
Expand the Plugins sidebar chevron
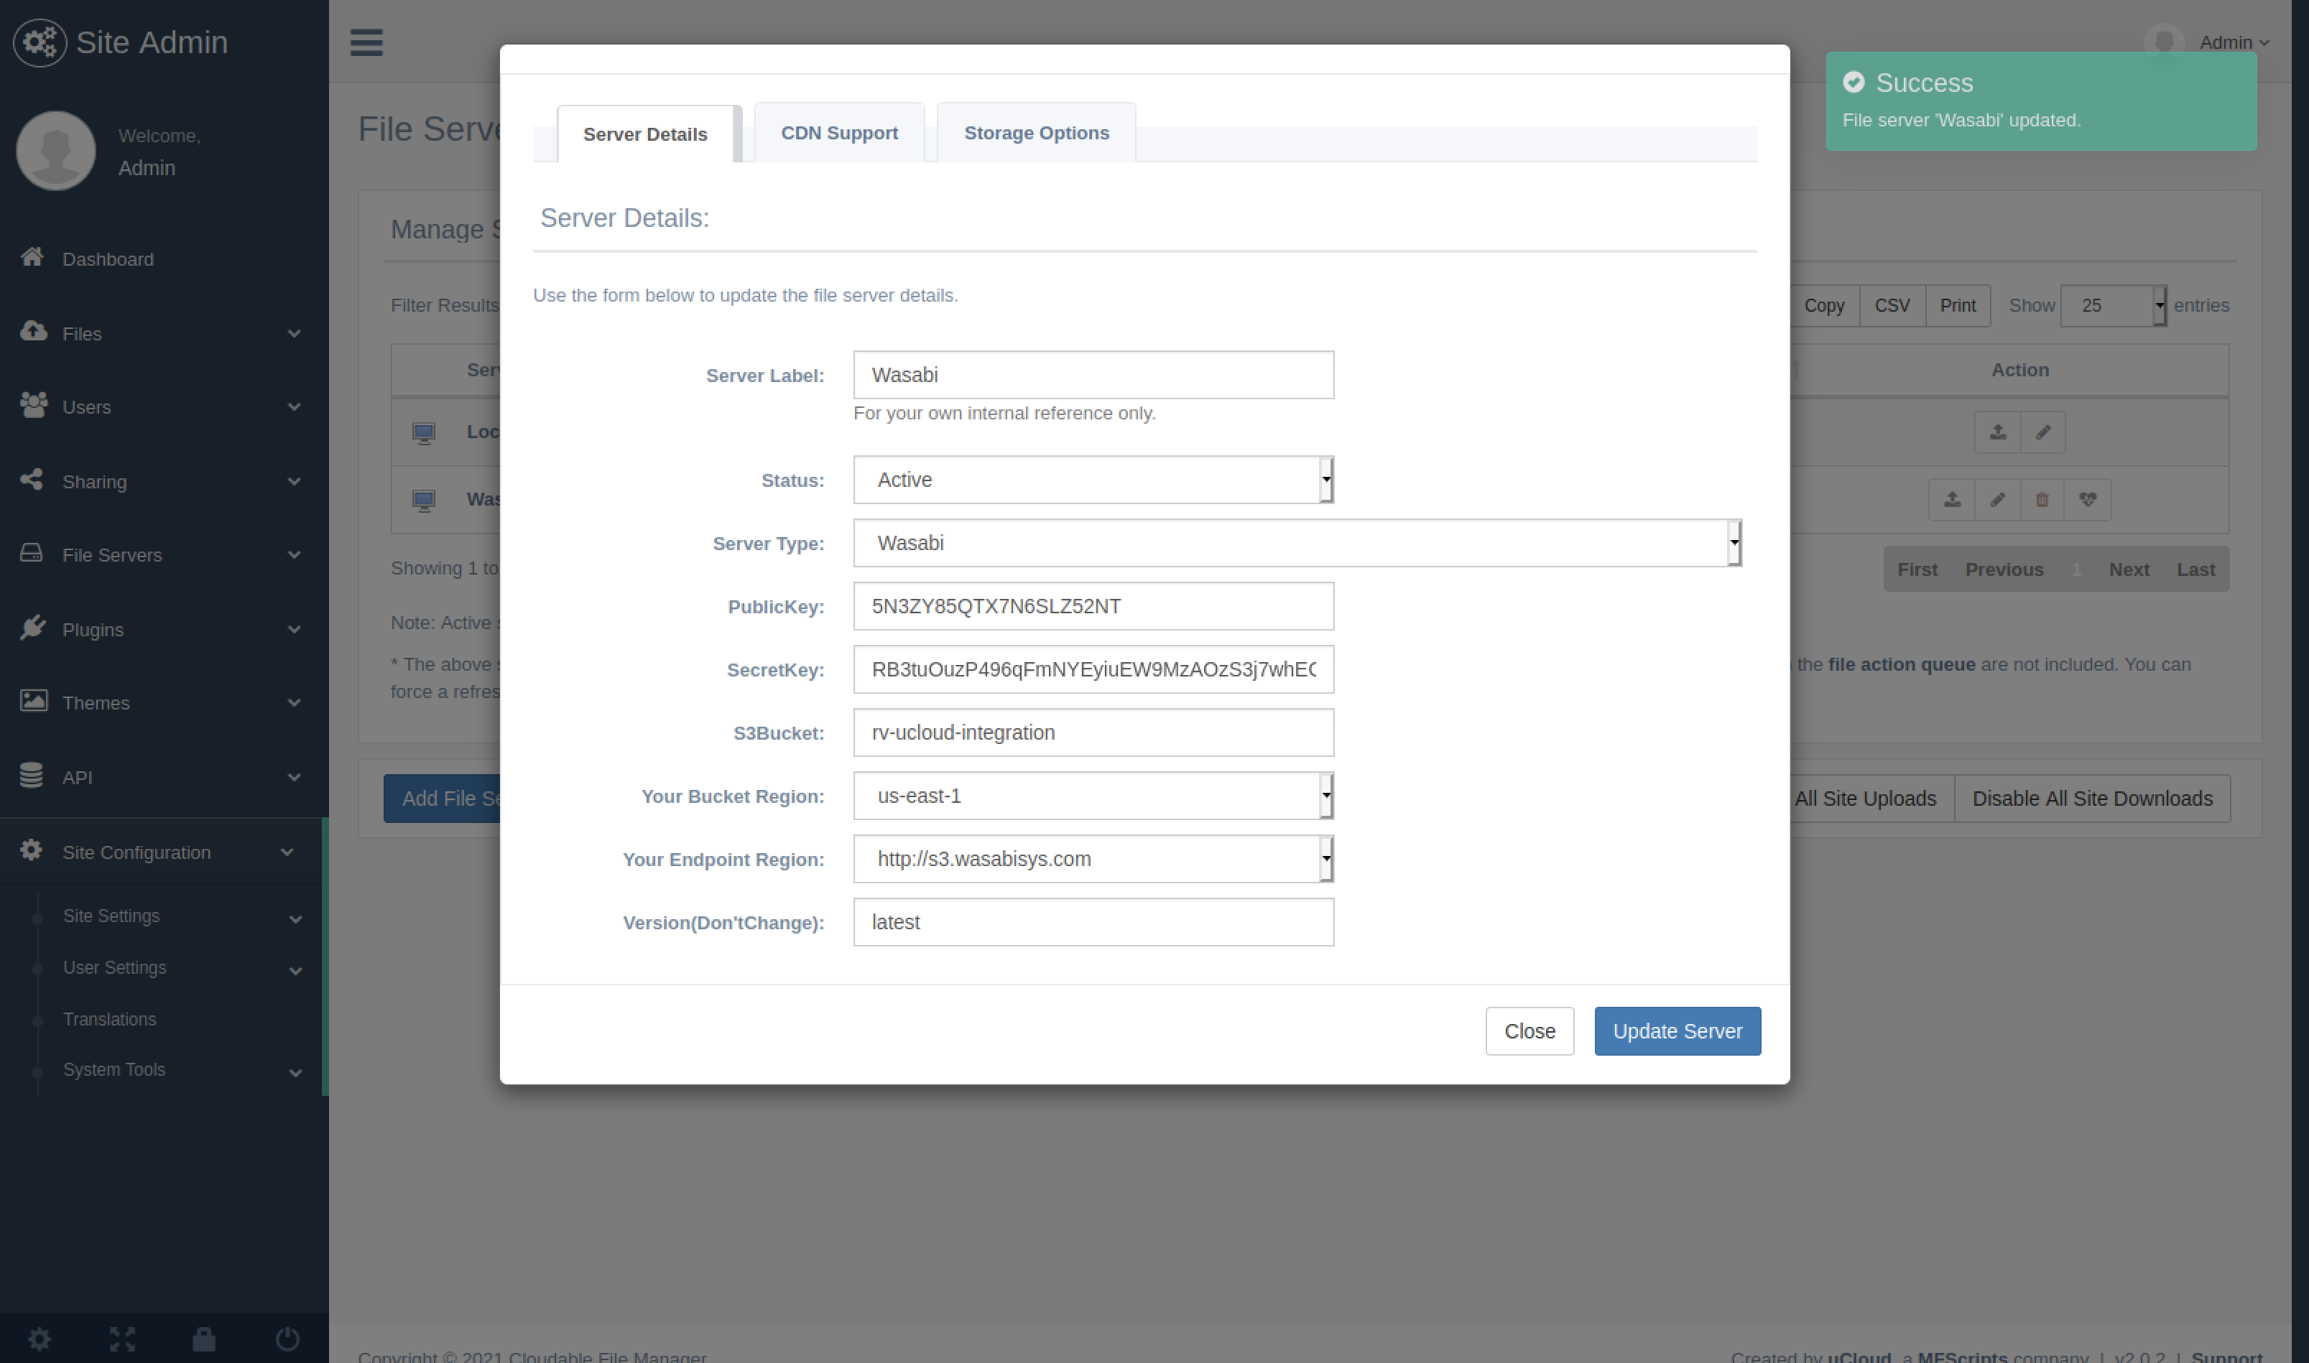(x=294, y=629)
